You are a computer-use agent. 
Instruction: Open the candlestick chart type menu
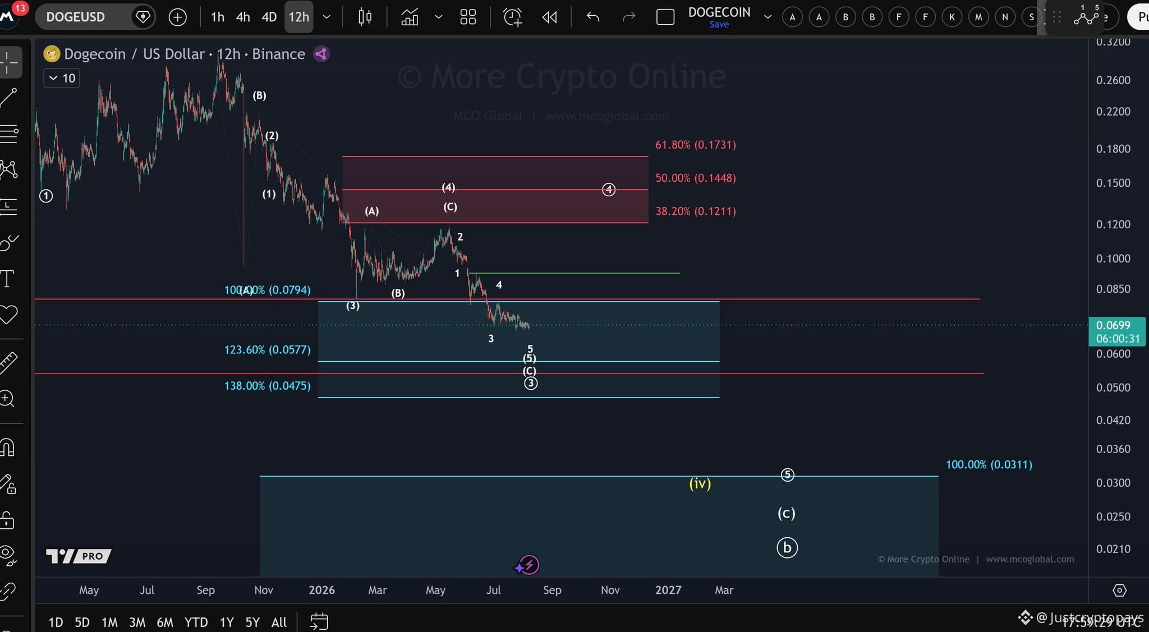(x=365, y=17)
